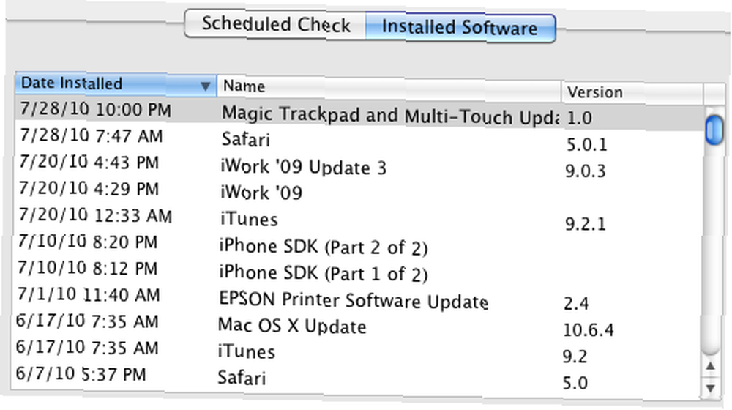This screenshot has width=732, height=410.
Task: Click the date 7/20/10 4:43 PM
Action: click(89, 163)
